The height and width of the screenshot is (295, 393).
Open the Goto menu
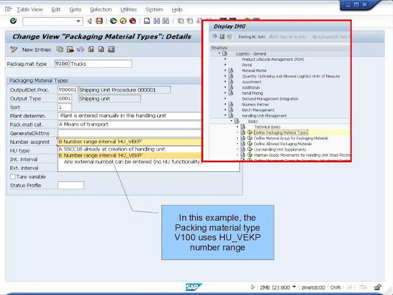coord(76,10)
